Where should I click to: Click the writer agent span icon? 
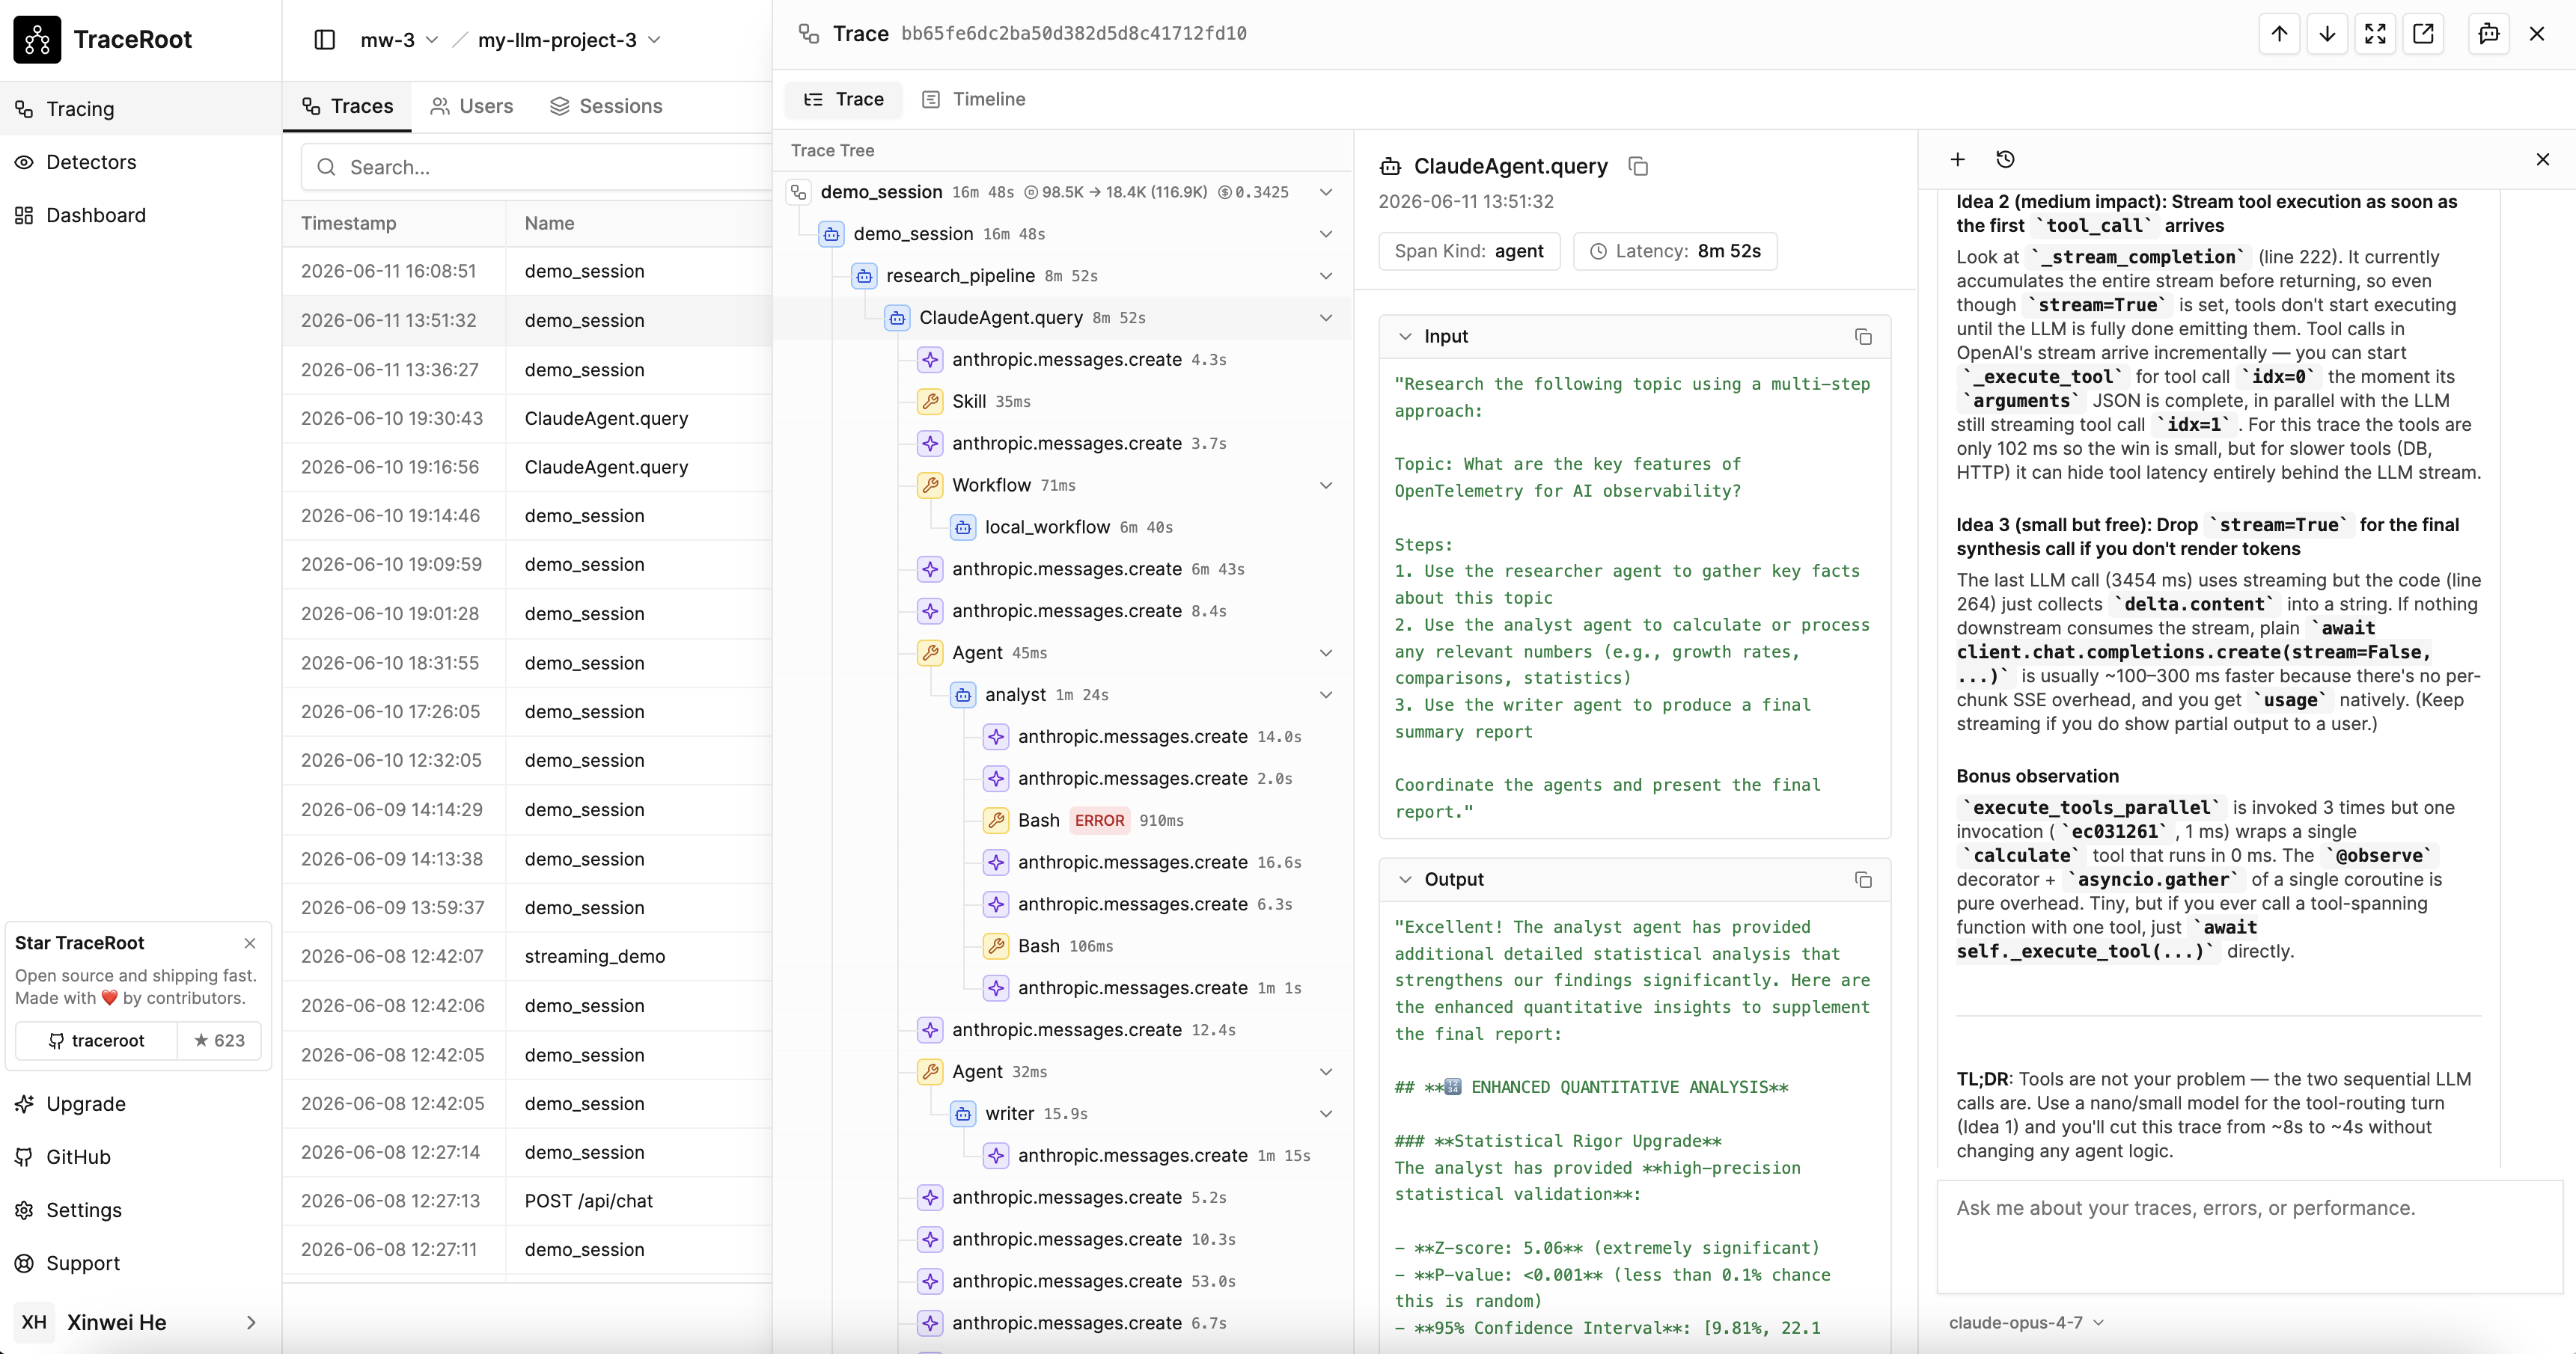(x=963, y=1113)
